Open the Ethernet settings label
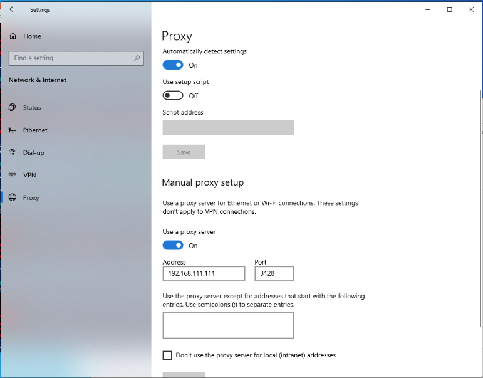The width and height of the screenshot is (483, 378). pos(35,130)
